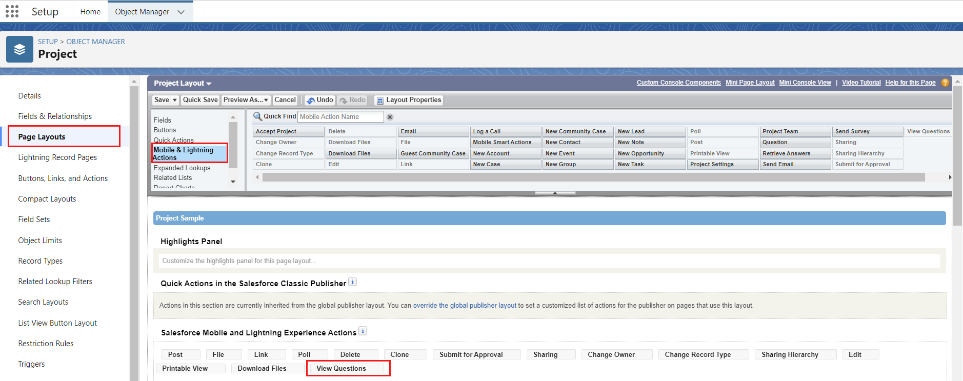Click the Redo arrow icon

coord(344,101)
